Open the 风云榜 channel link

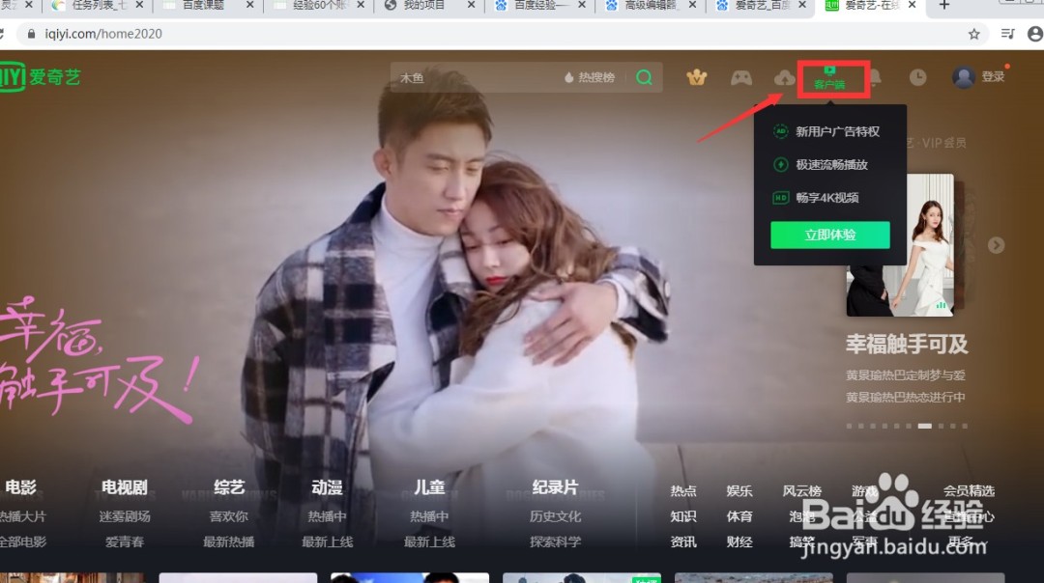[x=801, y=491]
